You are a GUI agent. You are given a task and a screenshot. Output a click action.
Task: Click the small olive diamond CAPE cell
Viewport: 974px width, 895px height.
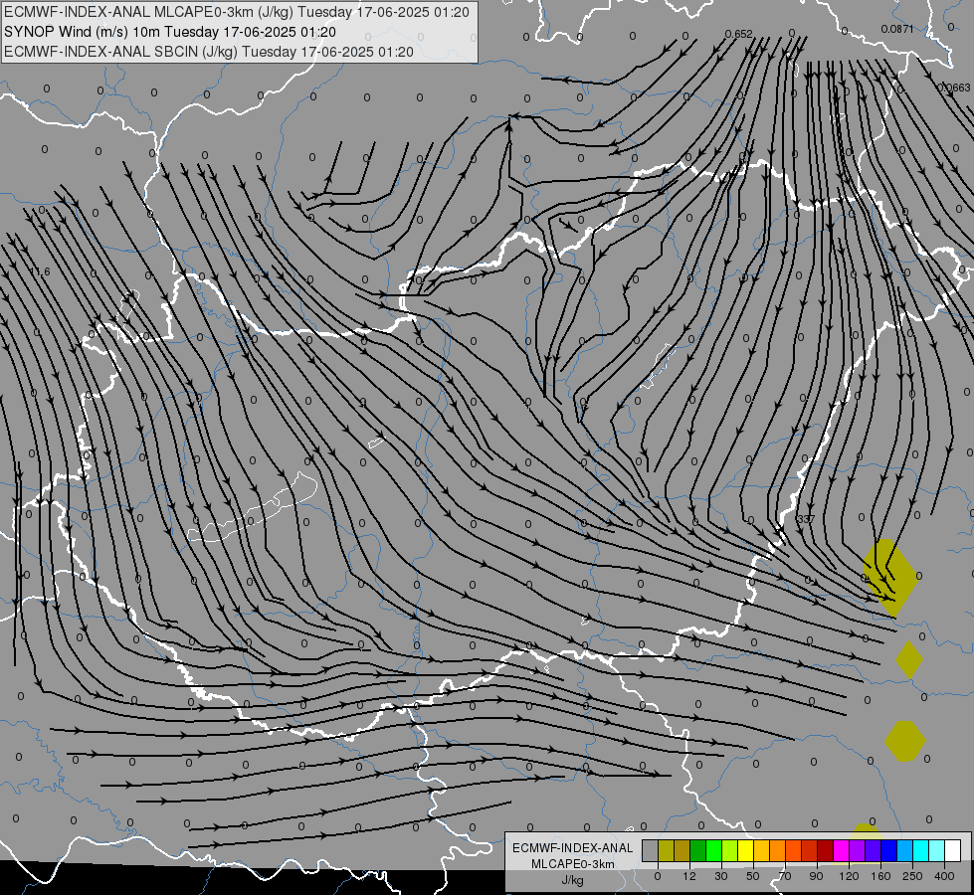click(909, 659)
